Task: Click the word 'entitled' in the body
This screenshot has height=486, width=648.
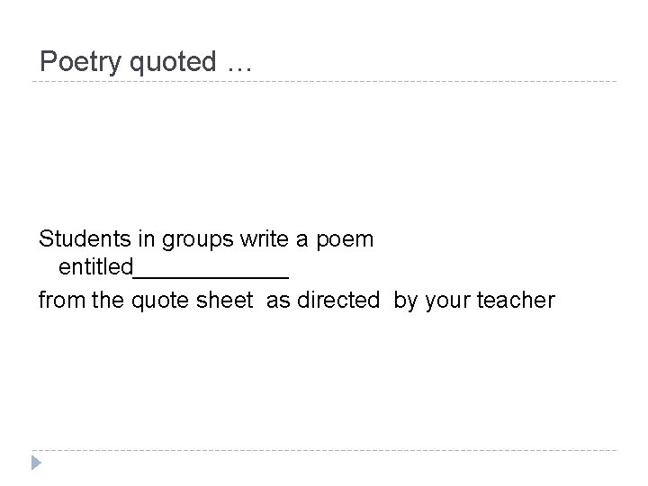Action: pyautogui.click(x=95, y=268)
